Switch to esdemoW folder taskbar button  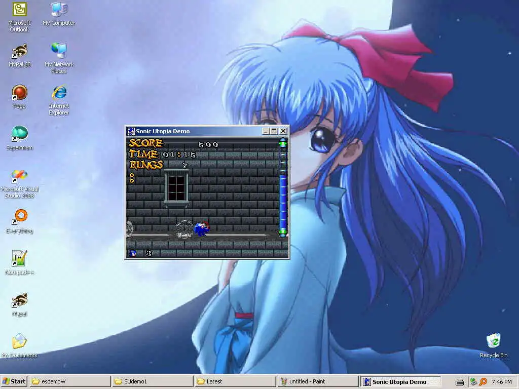click(70, 381)
